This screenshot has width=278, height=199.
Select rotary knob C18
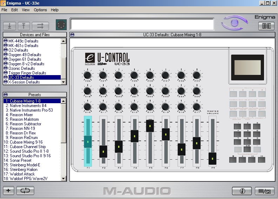click(x=88, y=91)
